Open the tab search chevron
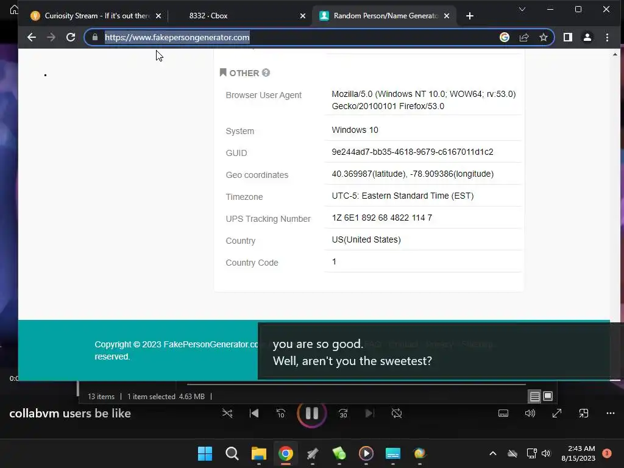The height and width of the screenshot is (468, 624). point(522,9)
